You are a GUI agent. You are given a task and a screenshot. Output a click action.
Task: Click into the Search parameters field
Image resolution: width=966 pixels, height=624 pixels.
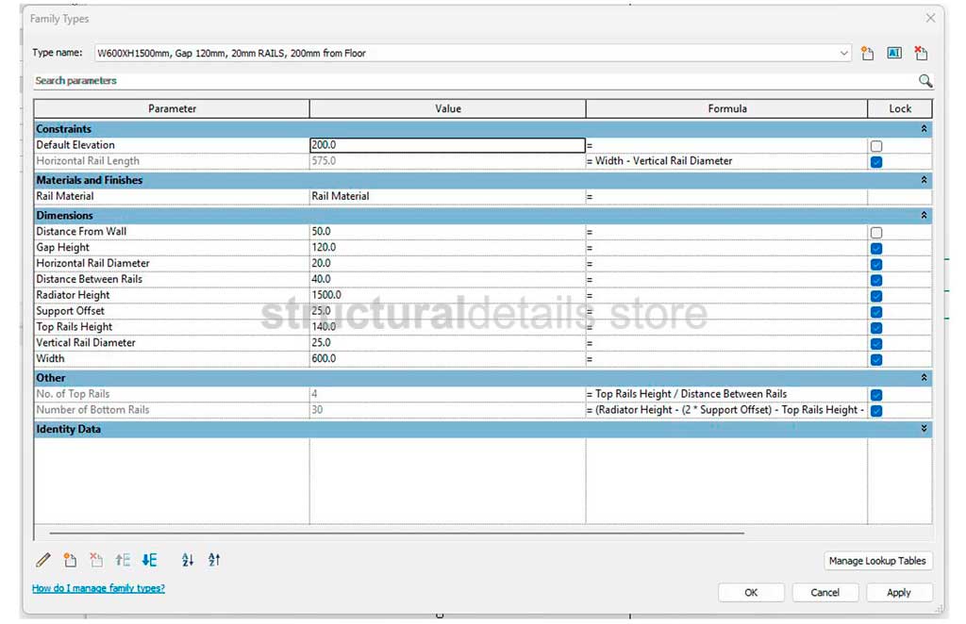tap(472, 81)
